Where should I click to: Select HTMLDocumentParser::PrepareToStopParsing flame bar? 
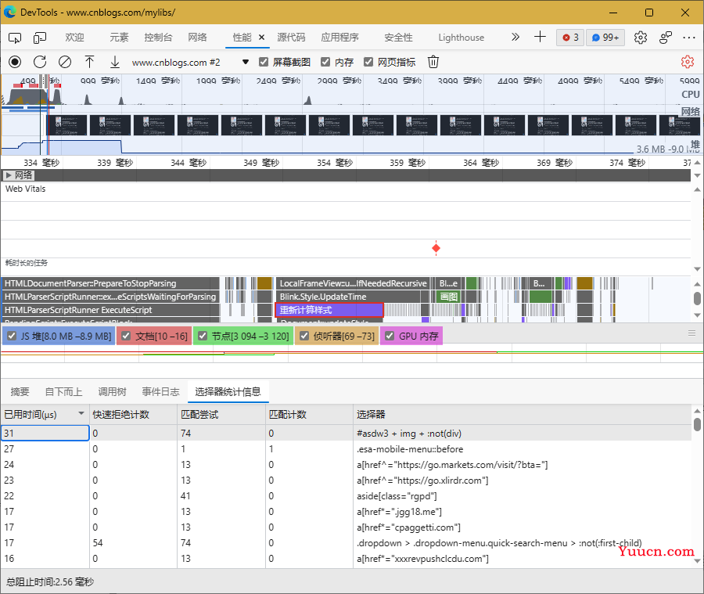[110, 283]
